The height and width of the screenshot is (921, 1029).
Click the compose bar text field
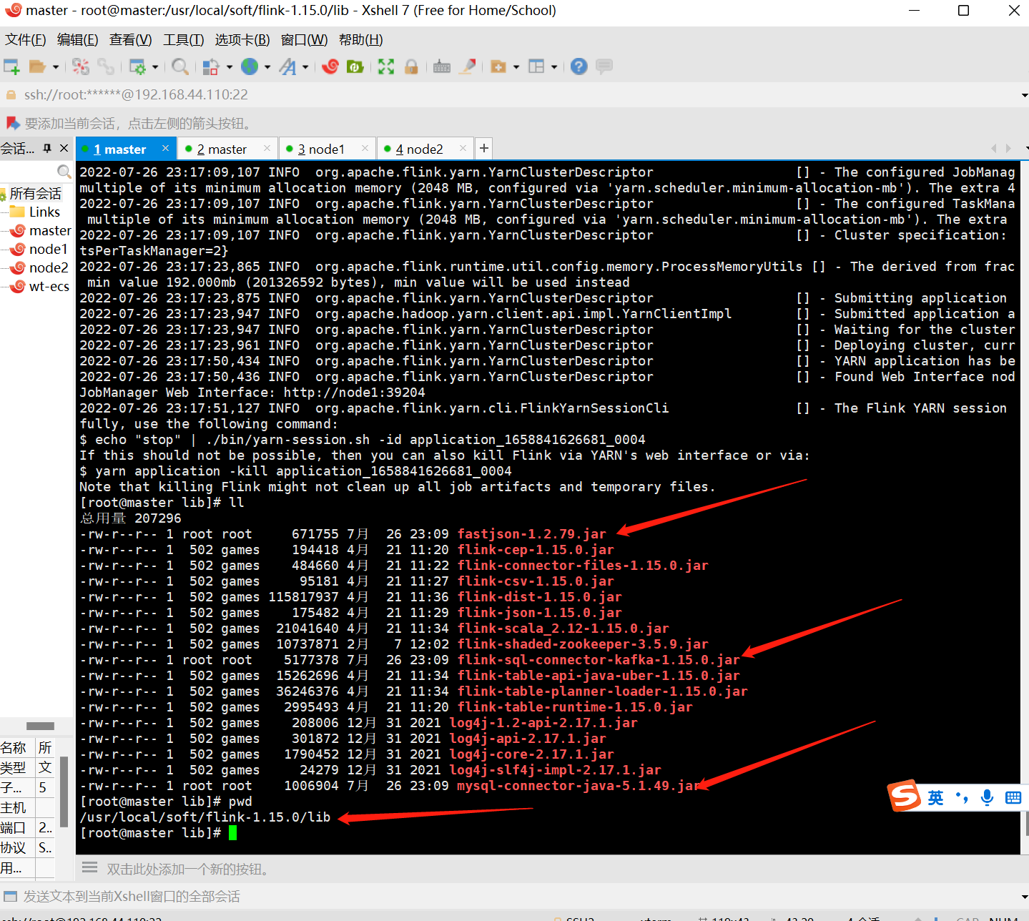tap(515, 896)
